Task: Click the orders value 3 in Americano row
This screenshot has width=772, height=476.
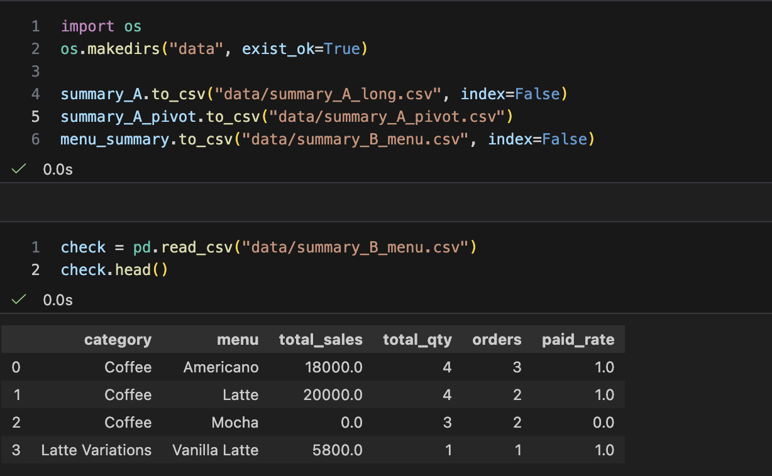Action: (x=517, y=367)
